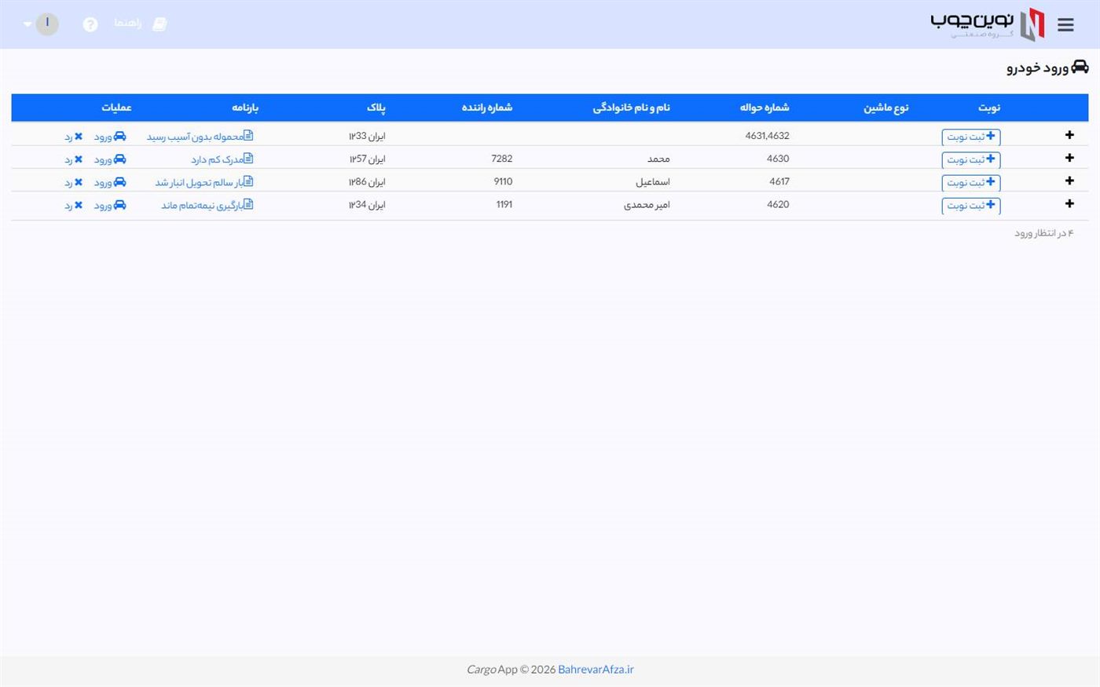This screenshot has width=1100, height=687.
Task: Click the شماره راننده column header
Action: click(x=487, y=108)
